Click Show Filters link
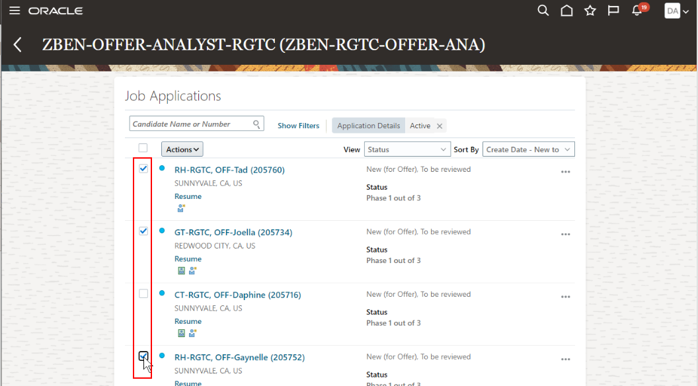Image resolution: width=698 pixels, height=386 pixels. pyautogui.click(x=298, y=126)
